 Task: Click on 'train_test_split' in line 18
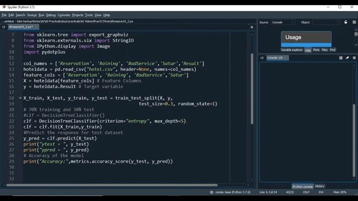tap(136, 98)
